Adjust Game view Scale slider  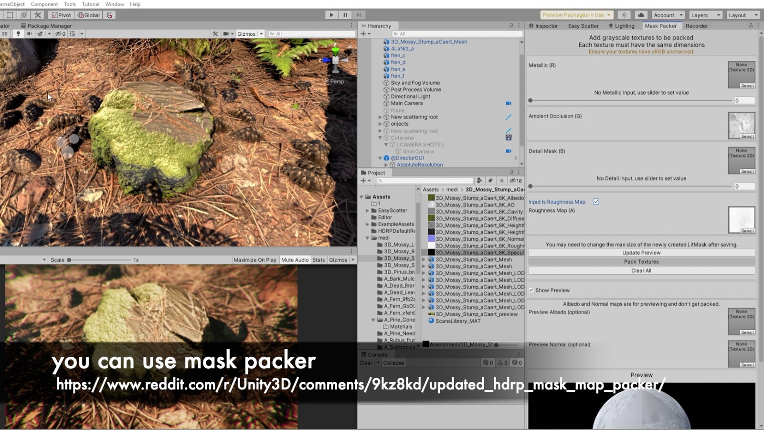click(99, 260)
